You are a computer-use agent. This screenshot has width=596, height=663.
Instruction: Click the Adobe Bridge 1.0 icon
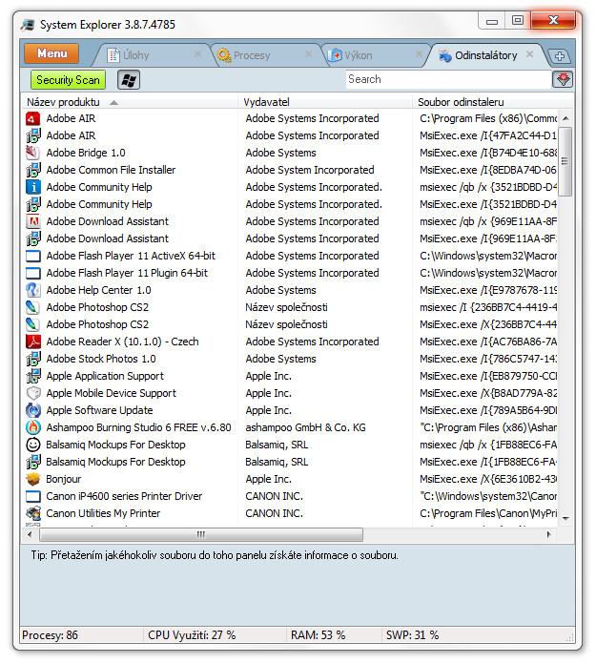[33, 153]
